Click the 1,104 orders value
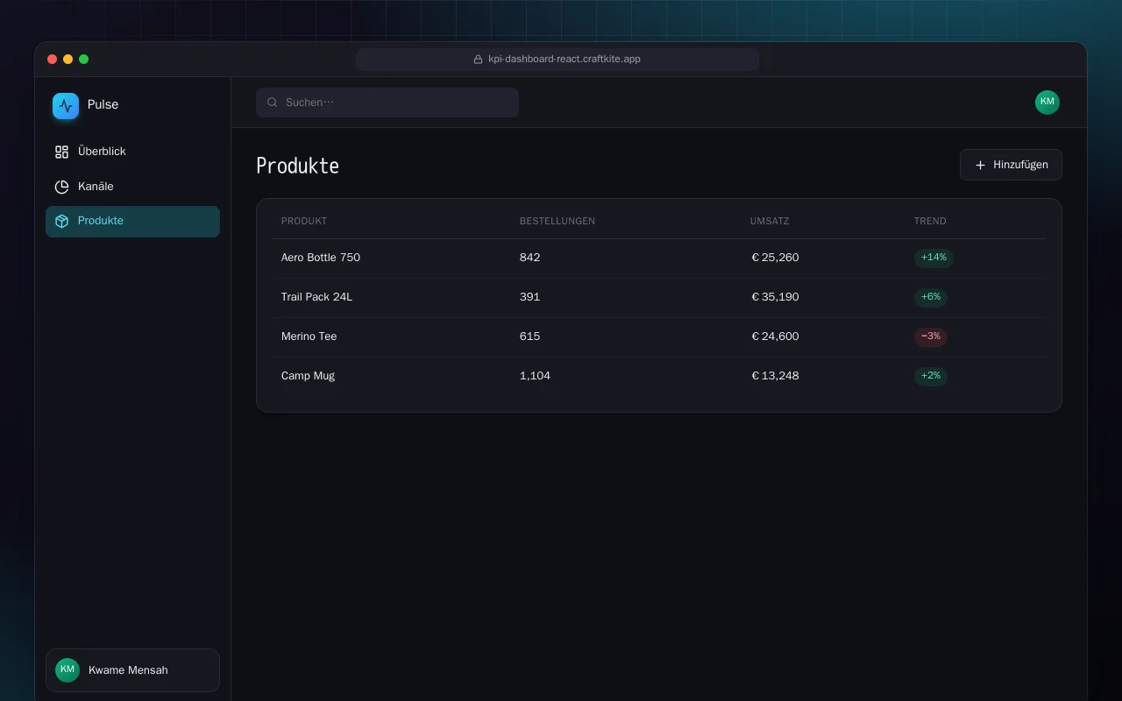The image size is (1122, 701). [x=535, y=376]
